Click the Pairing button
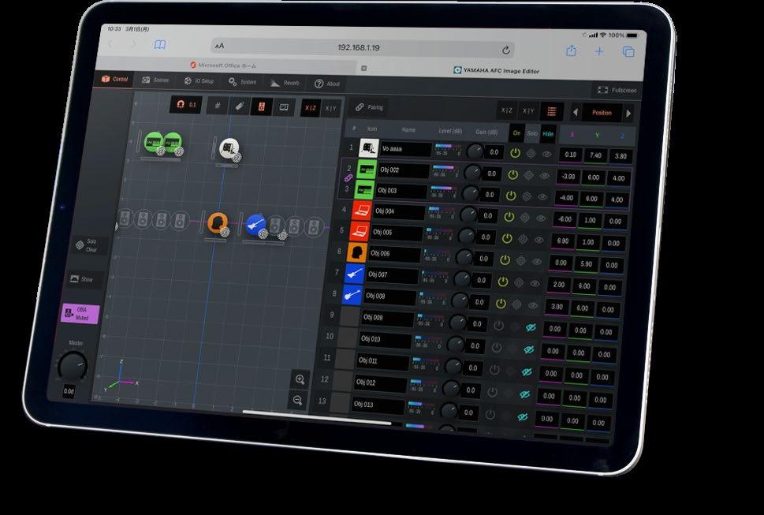The image size is (764, 515). point(369,107)
